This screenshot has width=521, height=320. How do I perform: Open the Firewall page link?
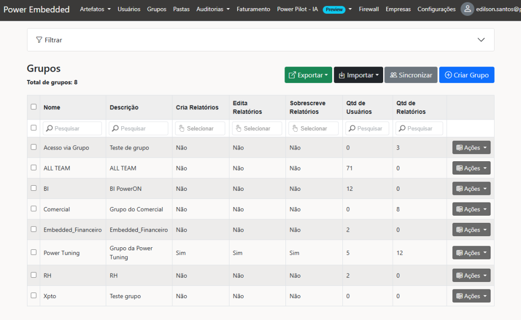(368, 9)
